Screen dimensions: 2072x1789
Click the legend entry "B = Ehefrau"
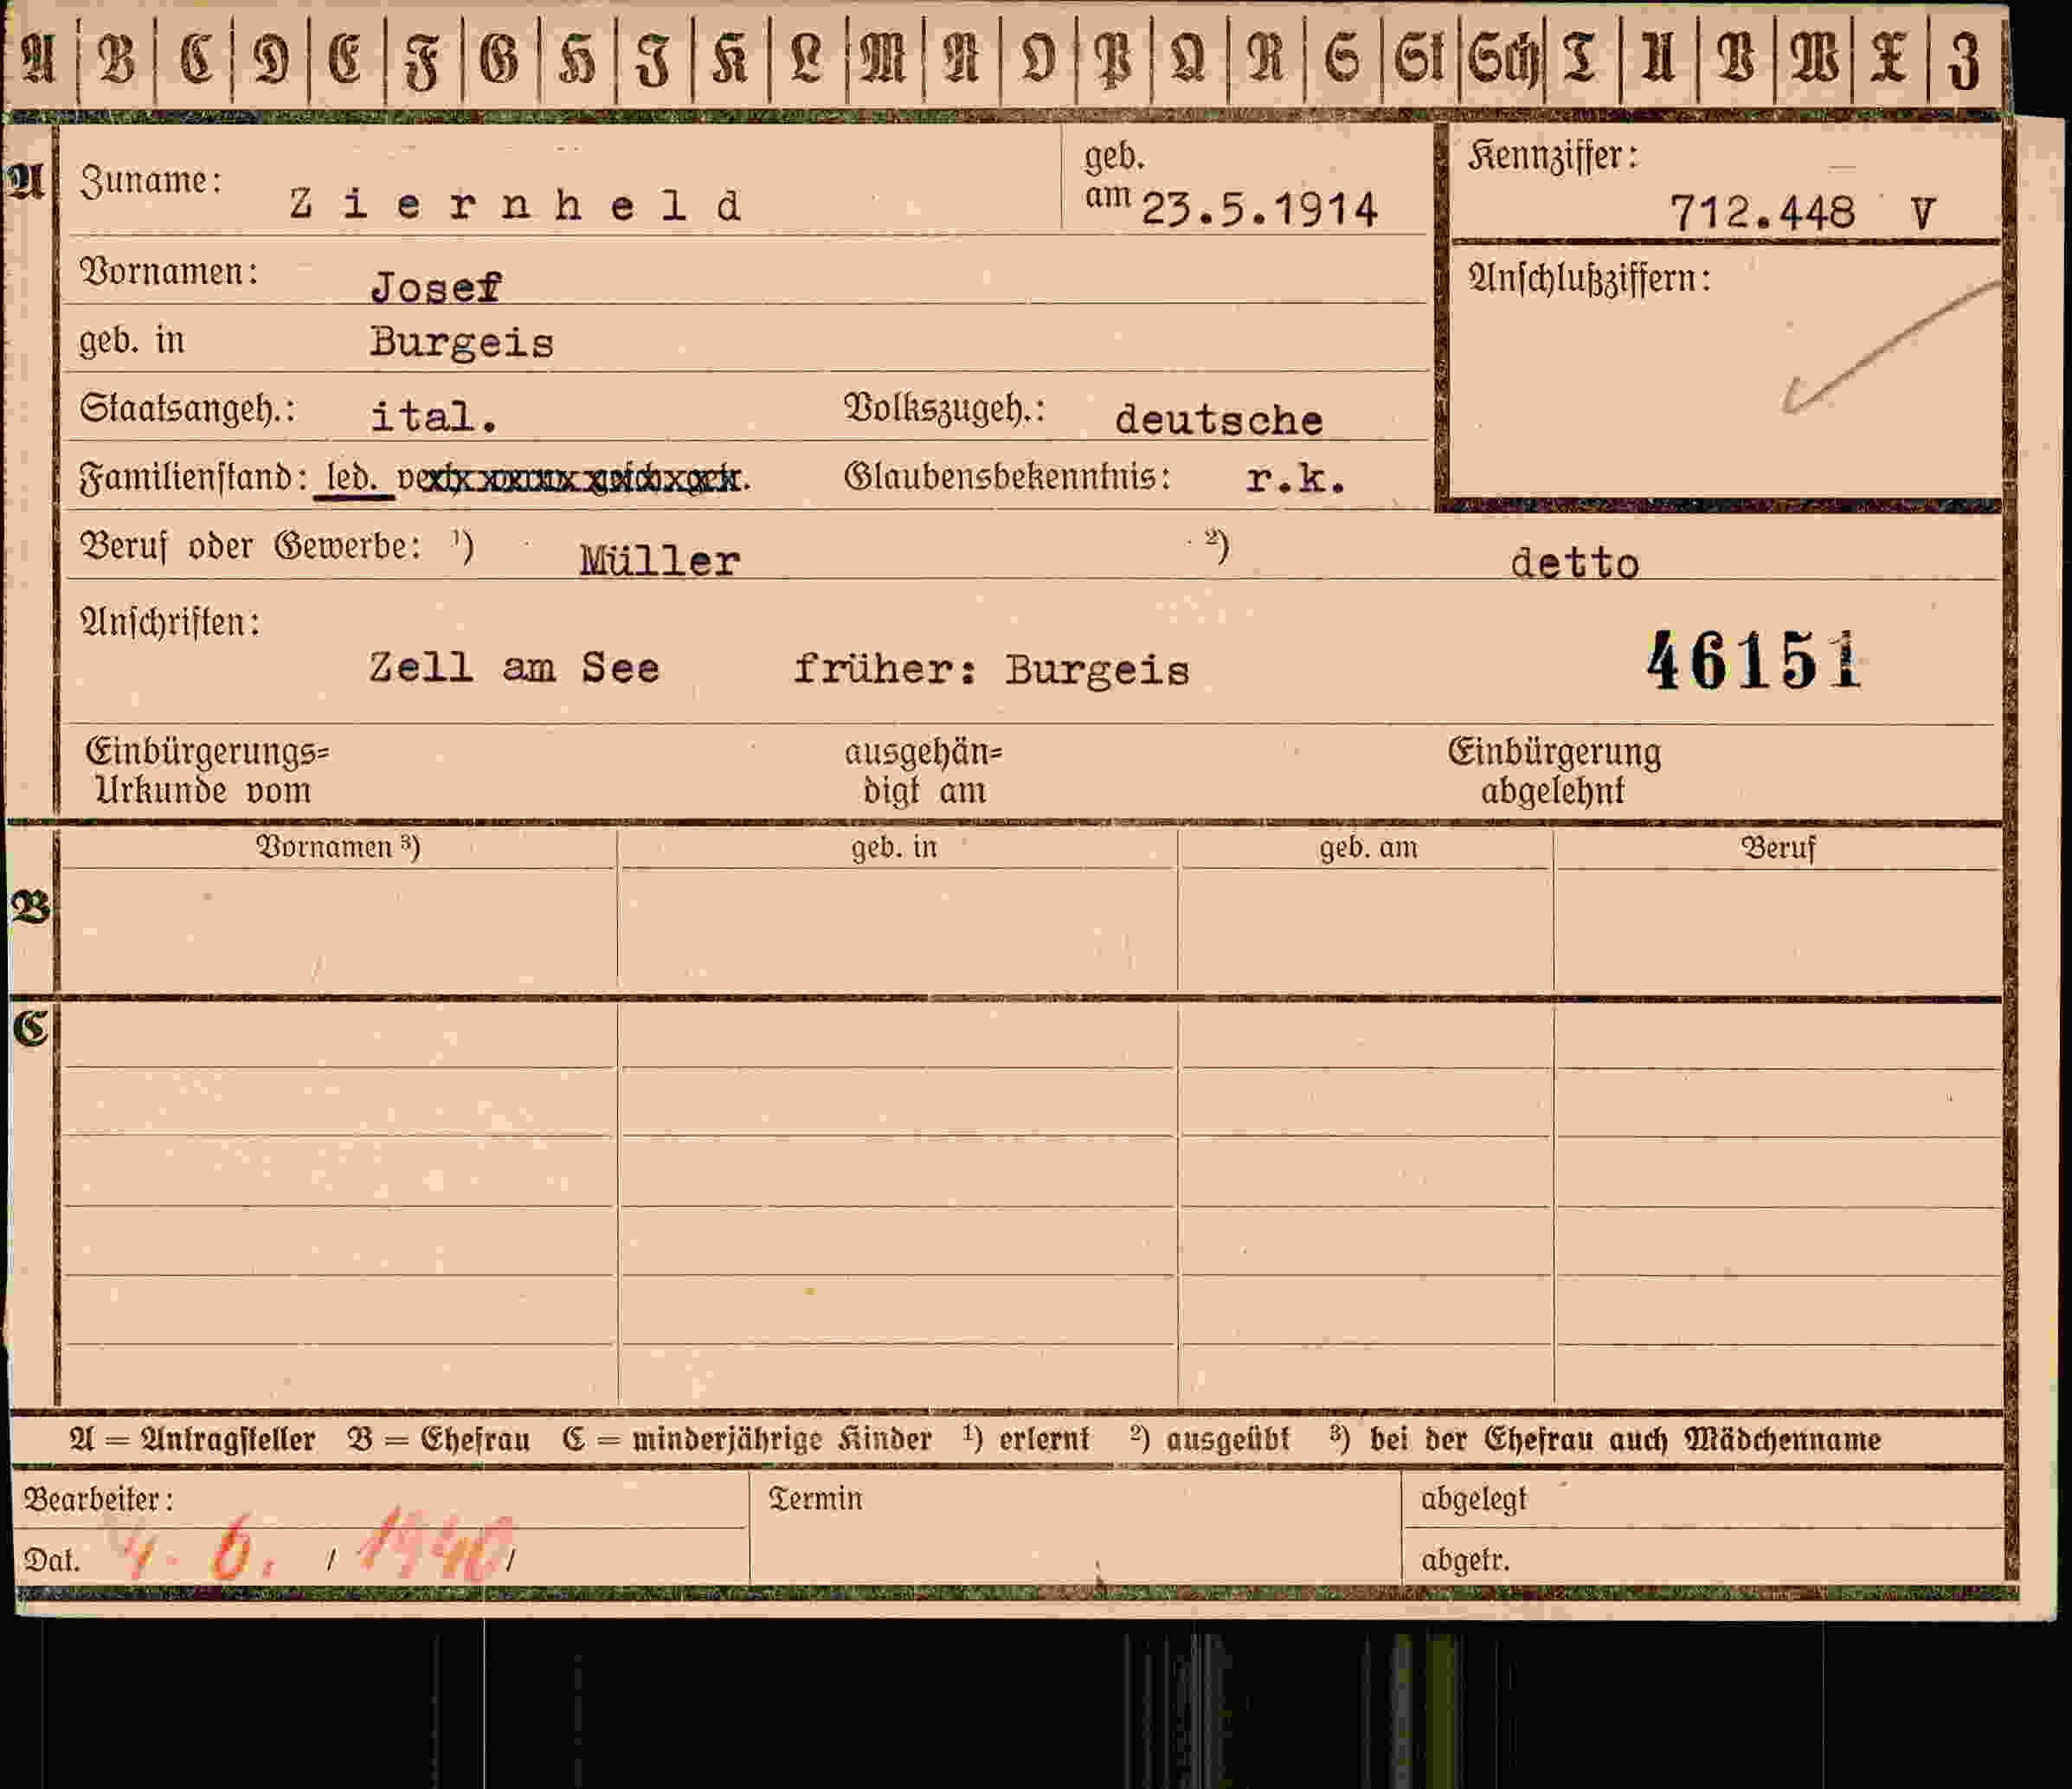pyautogui.click(x=438, y=1440)
